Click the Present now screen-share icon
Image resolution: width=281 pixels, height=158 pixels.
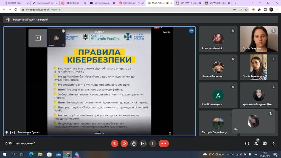(143, 143)
